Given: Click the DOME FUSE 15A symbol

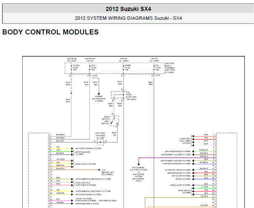Looking at the screenshot, I should tap(123, 68).
